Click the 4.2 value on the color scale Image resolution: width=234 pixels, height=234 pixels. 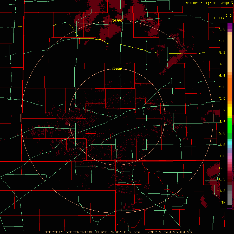point(222,110)
